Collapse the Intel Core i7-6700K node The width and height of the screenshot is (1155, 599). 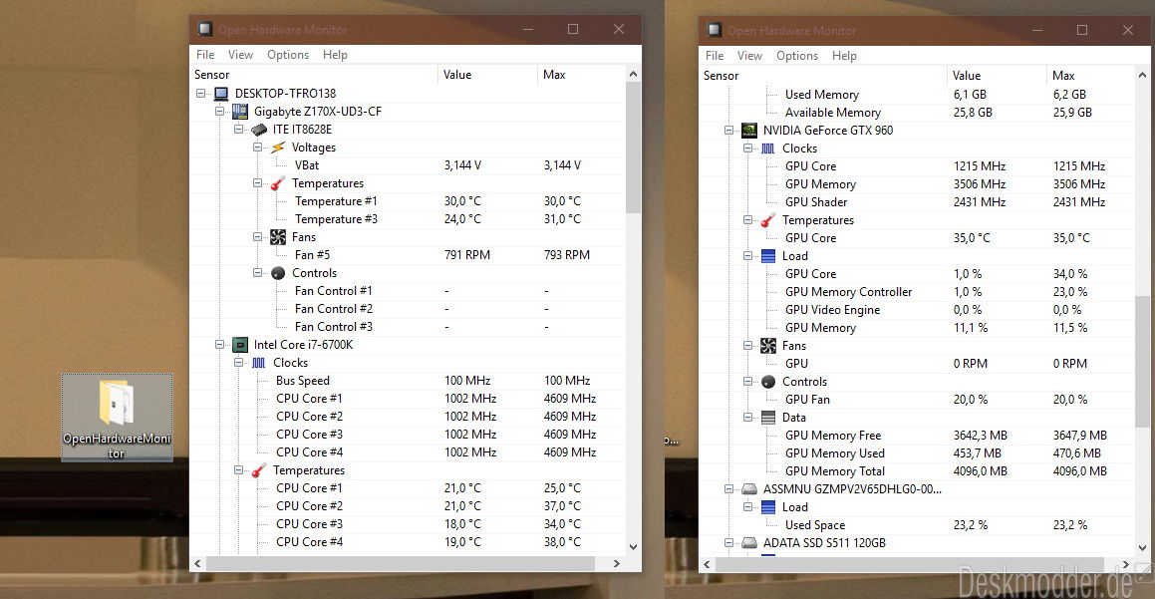click(x=219, y=345)
